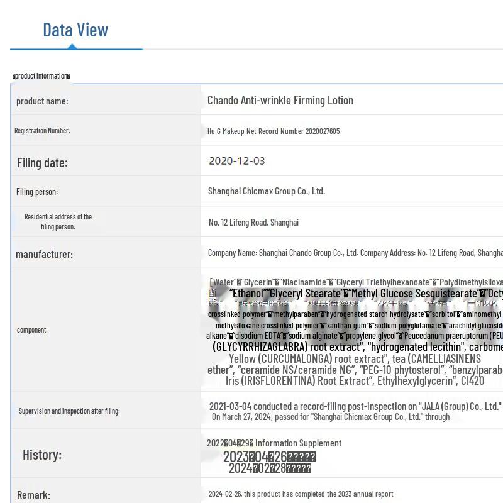Select the line with Ethanol and Glyceryl Stearate

click(x=366, y=293)
